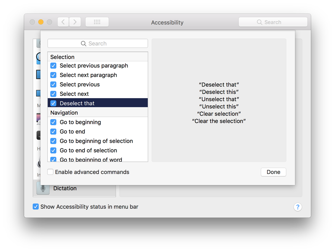335x252 pixels.
Task: Click the Done button
Action: coord(273,172)
